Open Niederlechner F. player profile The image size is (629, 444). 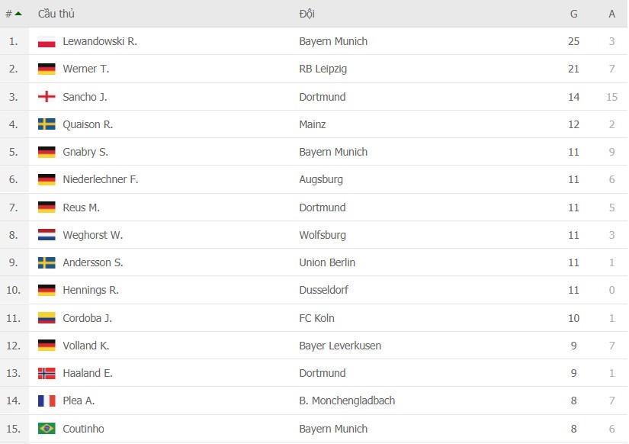point(101,179)
